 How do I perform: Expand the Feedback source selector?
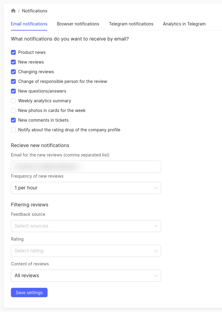point(86,226)
